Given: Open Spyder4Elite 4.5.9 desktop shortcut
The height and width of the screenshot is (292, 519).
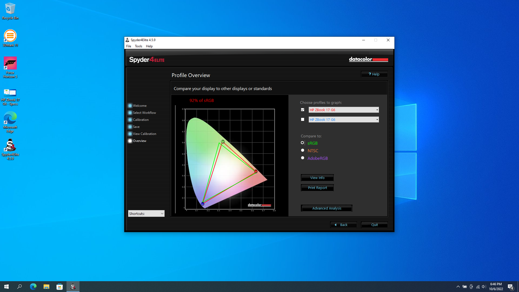Looking at the screenshot, I should coord(10,150).
